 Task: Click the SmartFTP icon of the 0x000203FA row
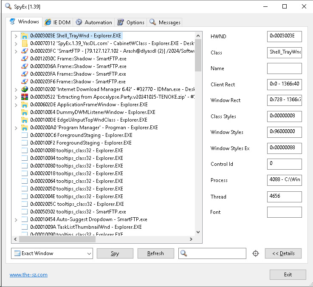tap(24, 74)
